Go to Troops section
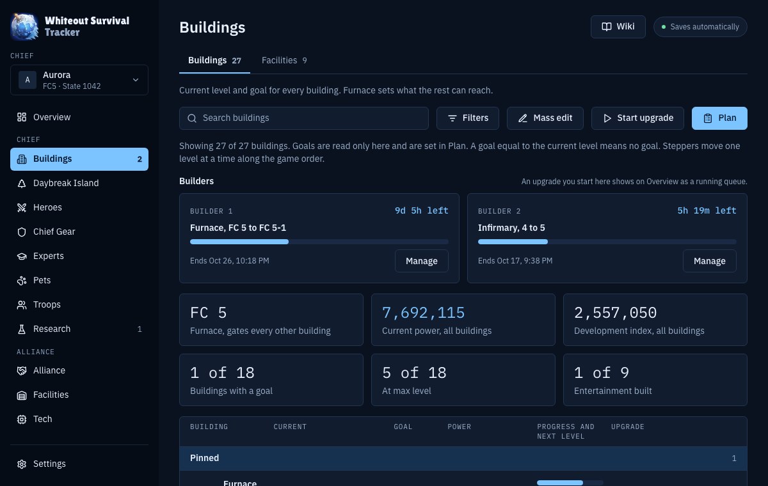768x486 pixels. pos(79,305)
